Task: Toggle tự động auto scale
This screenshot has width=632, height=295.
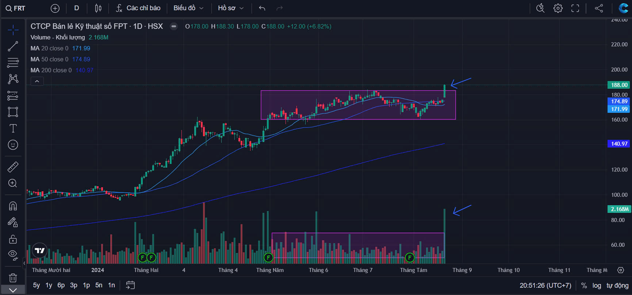Action: tap(617, 285)
